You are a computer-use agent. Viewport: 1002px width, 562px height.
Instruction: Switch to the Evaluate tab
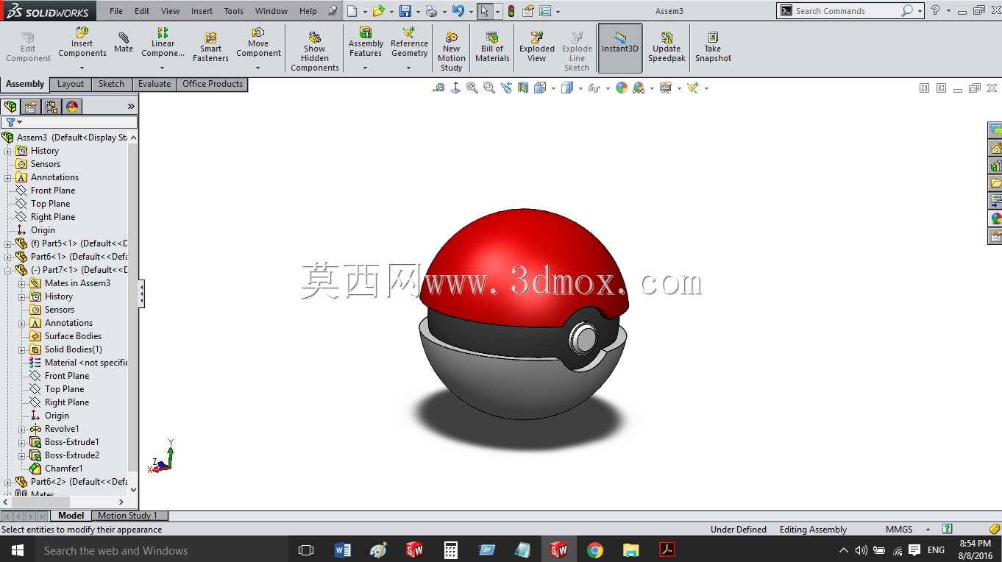coord(154,84)
